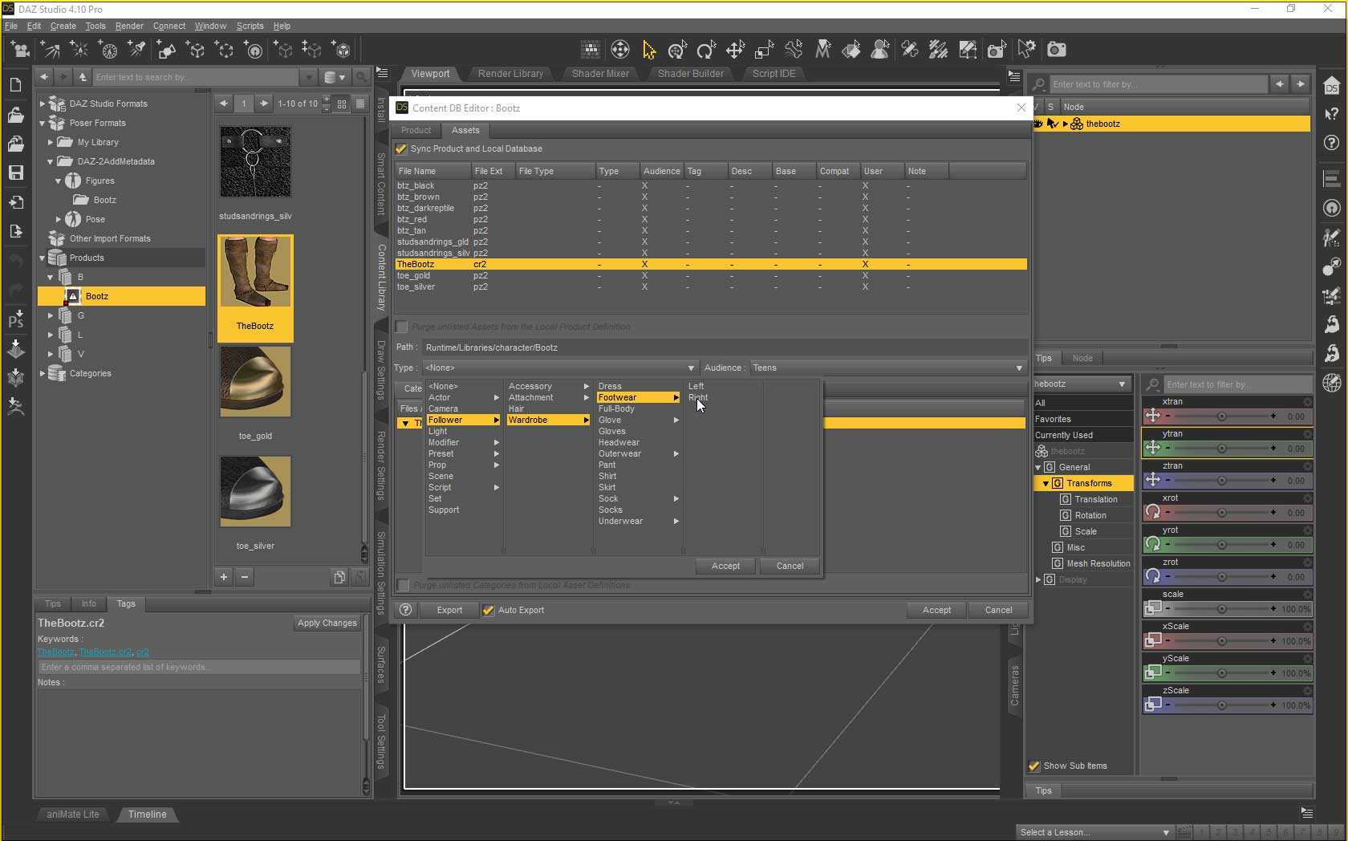This screenshot has height=841, width=1348.
Task: Select the Spot Render camera tool
Action: tap(997, 51)
